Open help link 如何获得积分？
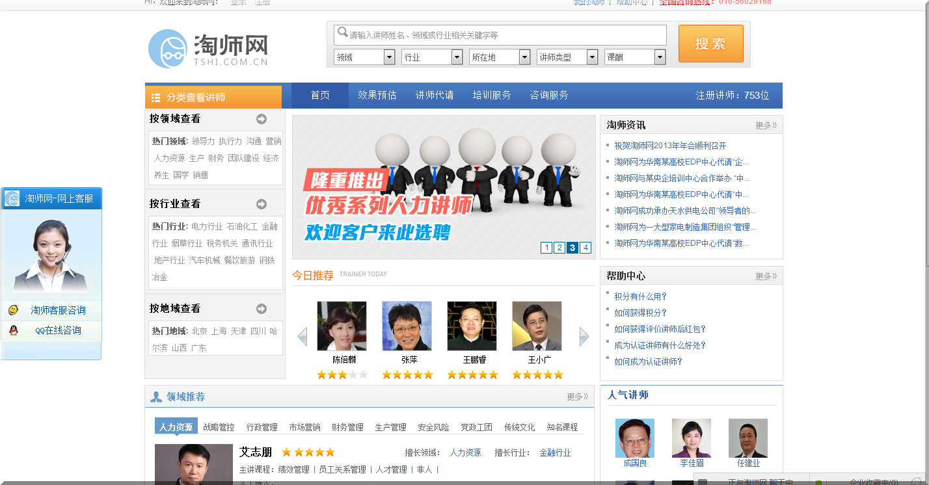 pyautogui.click(x=641, y=313)
